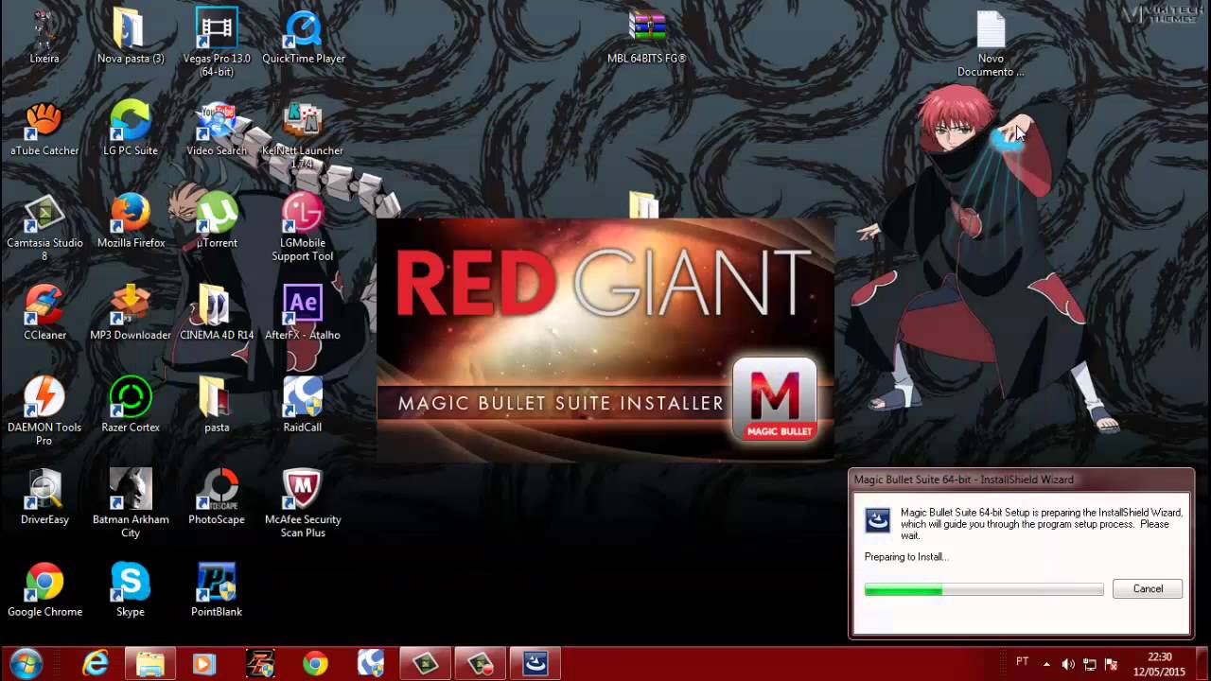Click Cancel in the InstallShield Wizard

coord(1148,588)
